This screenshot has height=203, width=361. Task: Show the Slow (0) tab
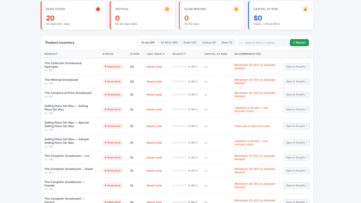coord(227,43)
